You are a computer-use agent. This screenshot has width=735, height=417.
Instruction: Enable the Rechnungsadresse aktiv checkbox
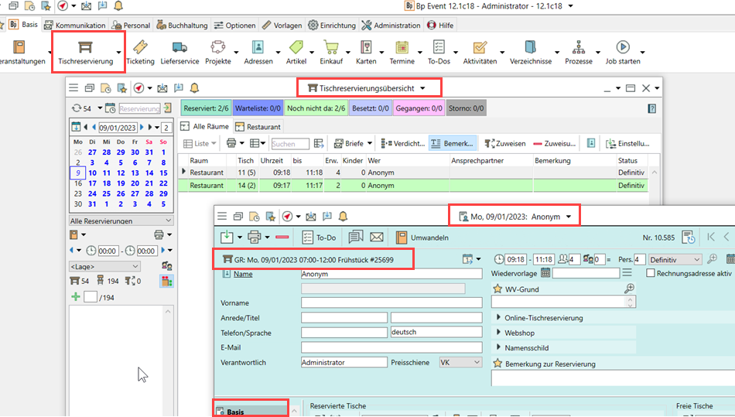tap(651, 274)
